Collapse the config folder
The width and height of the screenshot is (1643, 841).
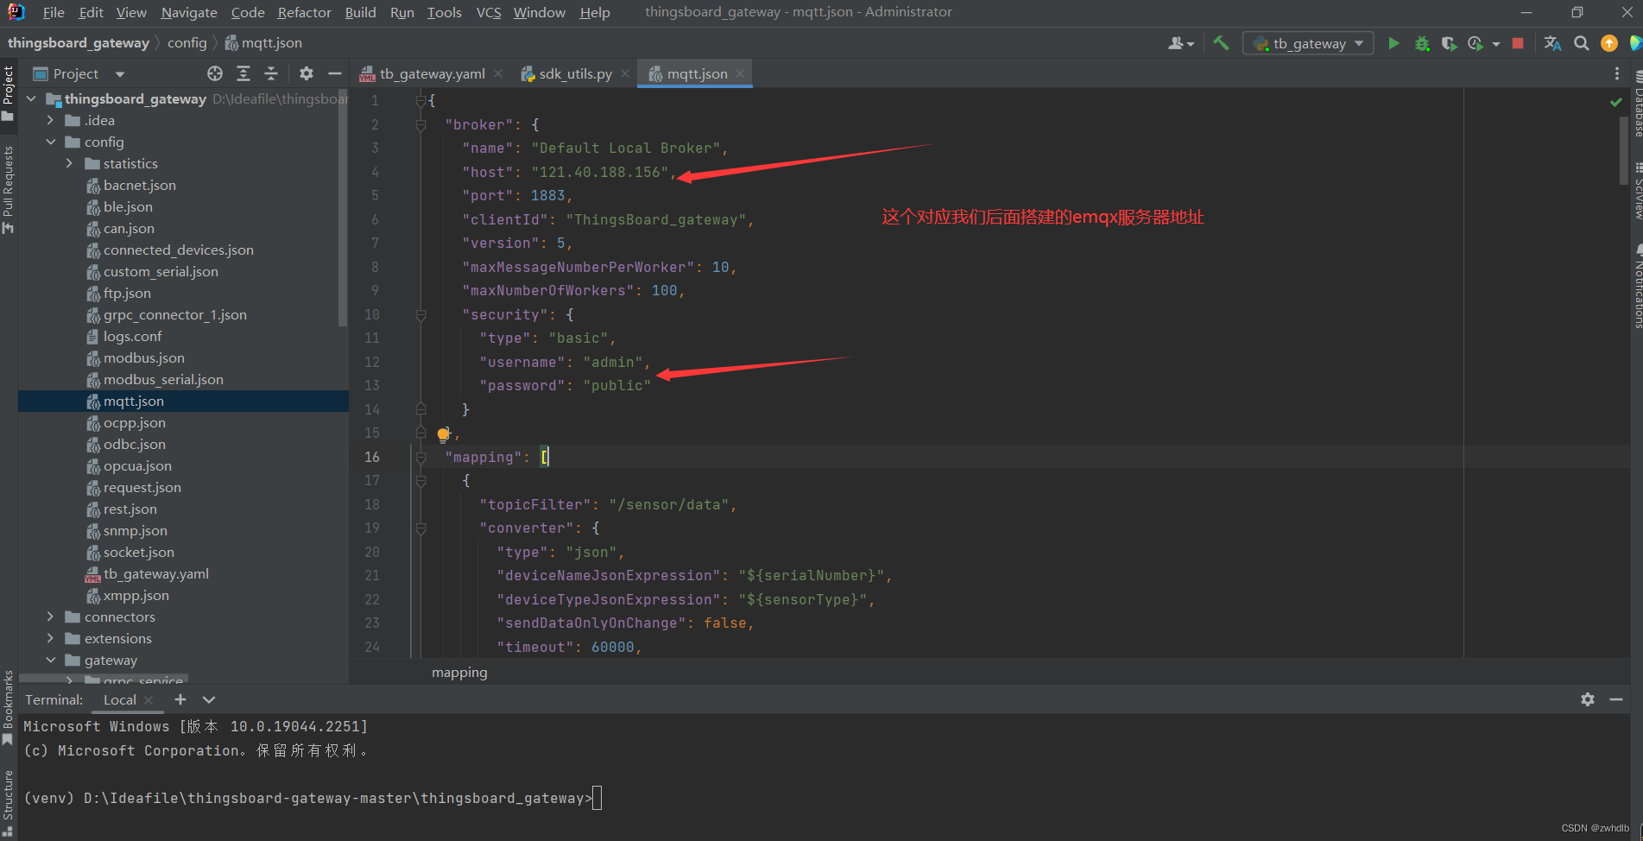coord(51,142)
